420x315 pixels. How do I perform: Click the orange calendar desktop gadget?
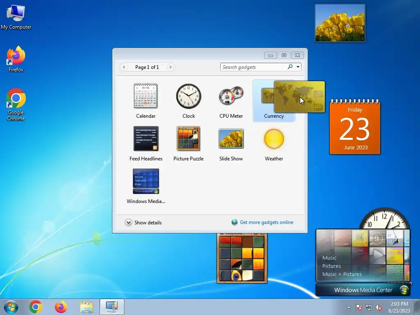point(355,126)
